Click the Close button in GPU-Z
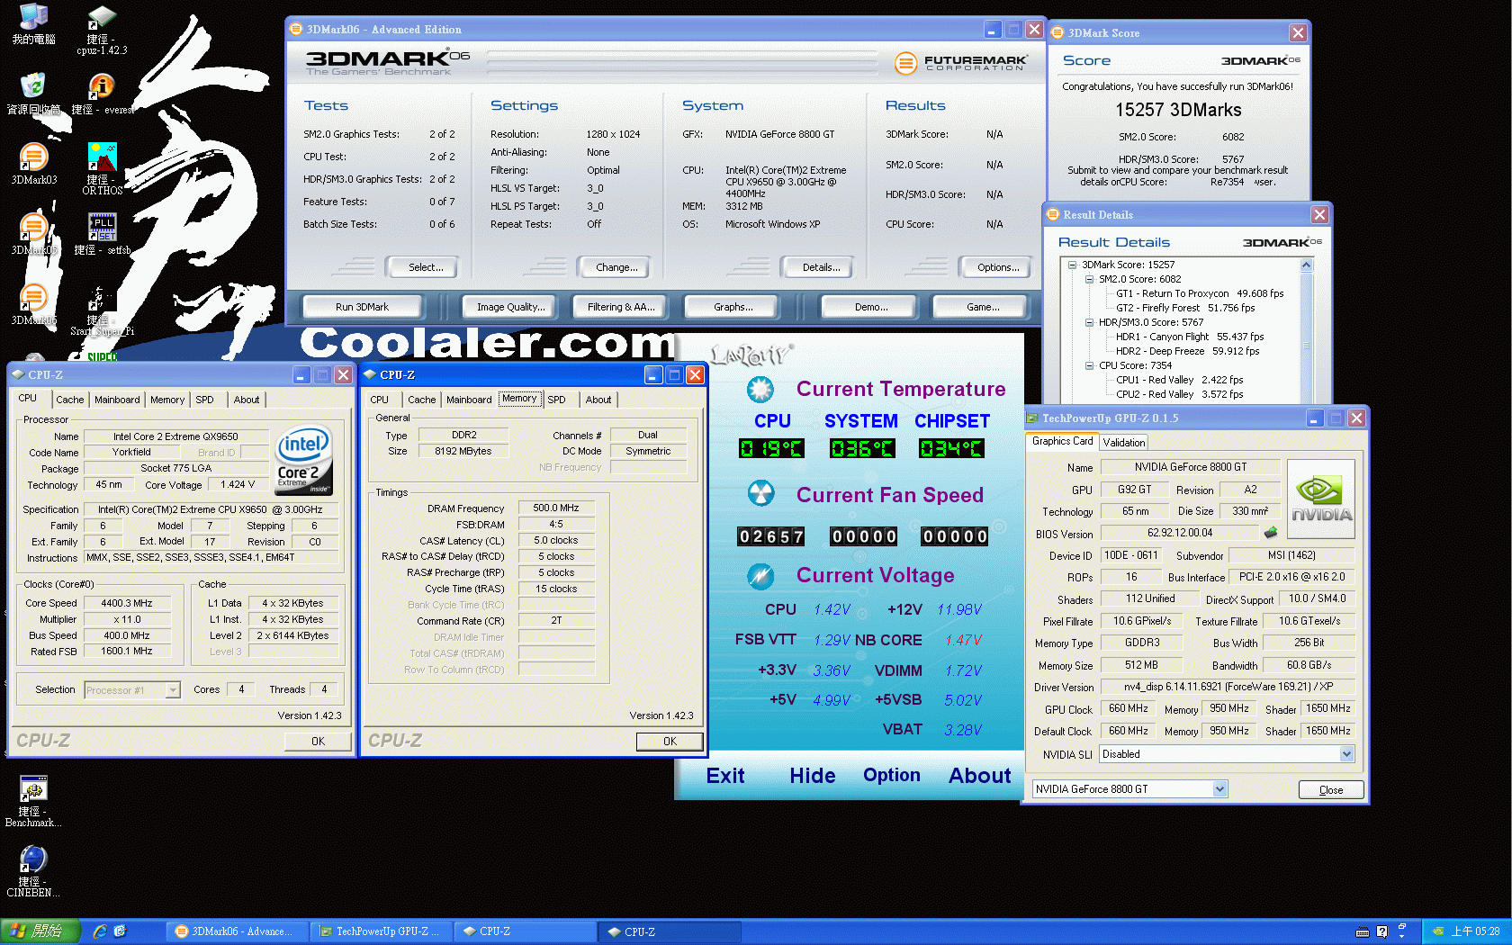 1331,790
